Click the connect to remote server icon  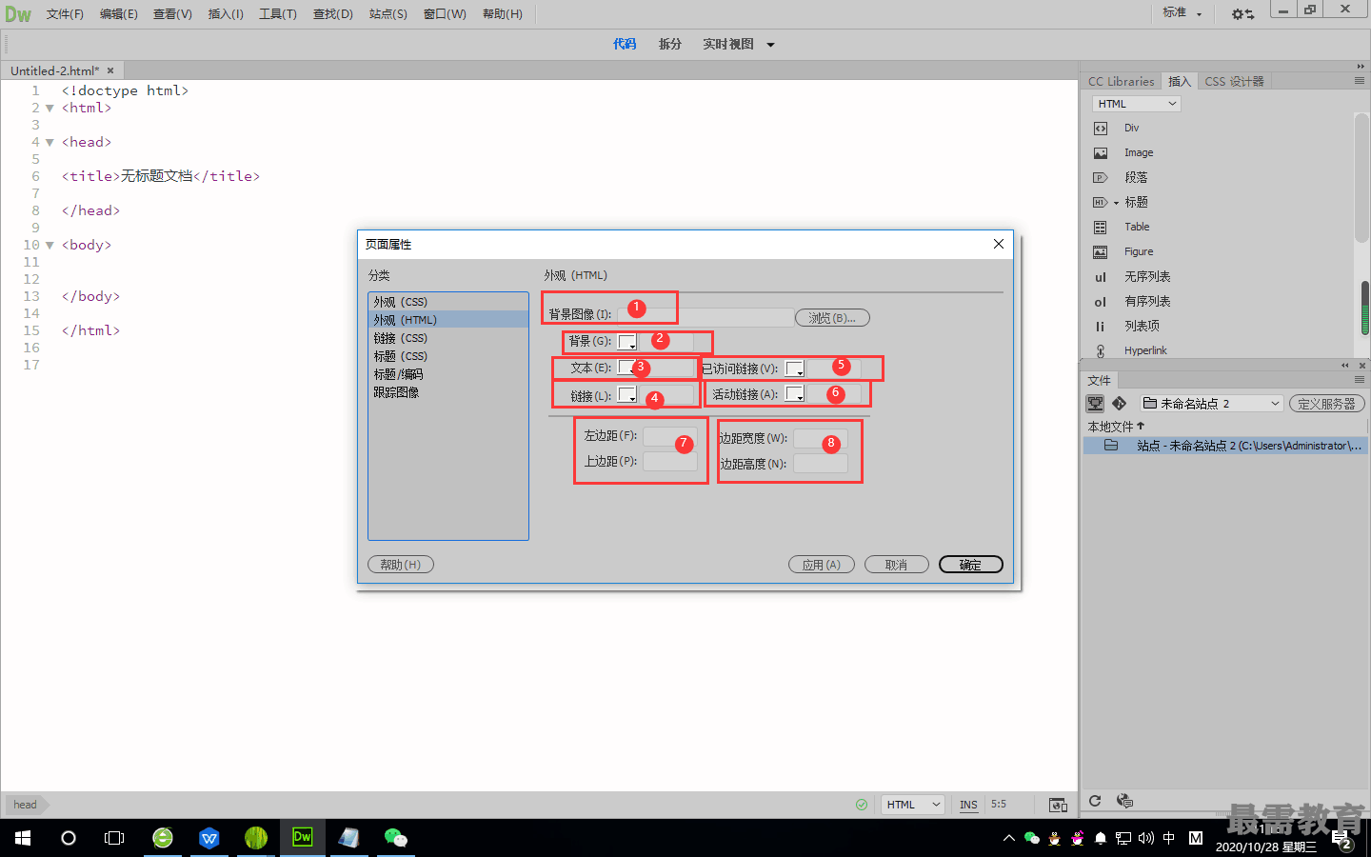pos(1096,404)
